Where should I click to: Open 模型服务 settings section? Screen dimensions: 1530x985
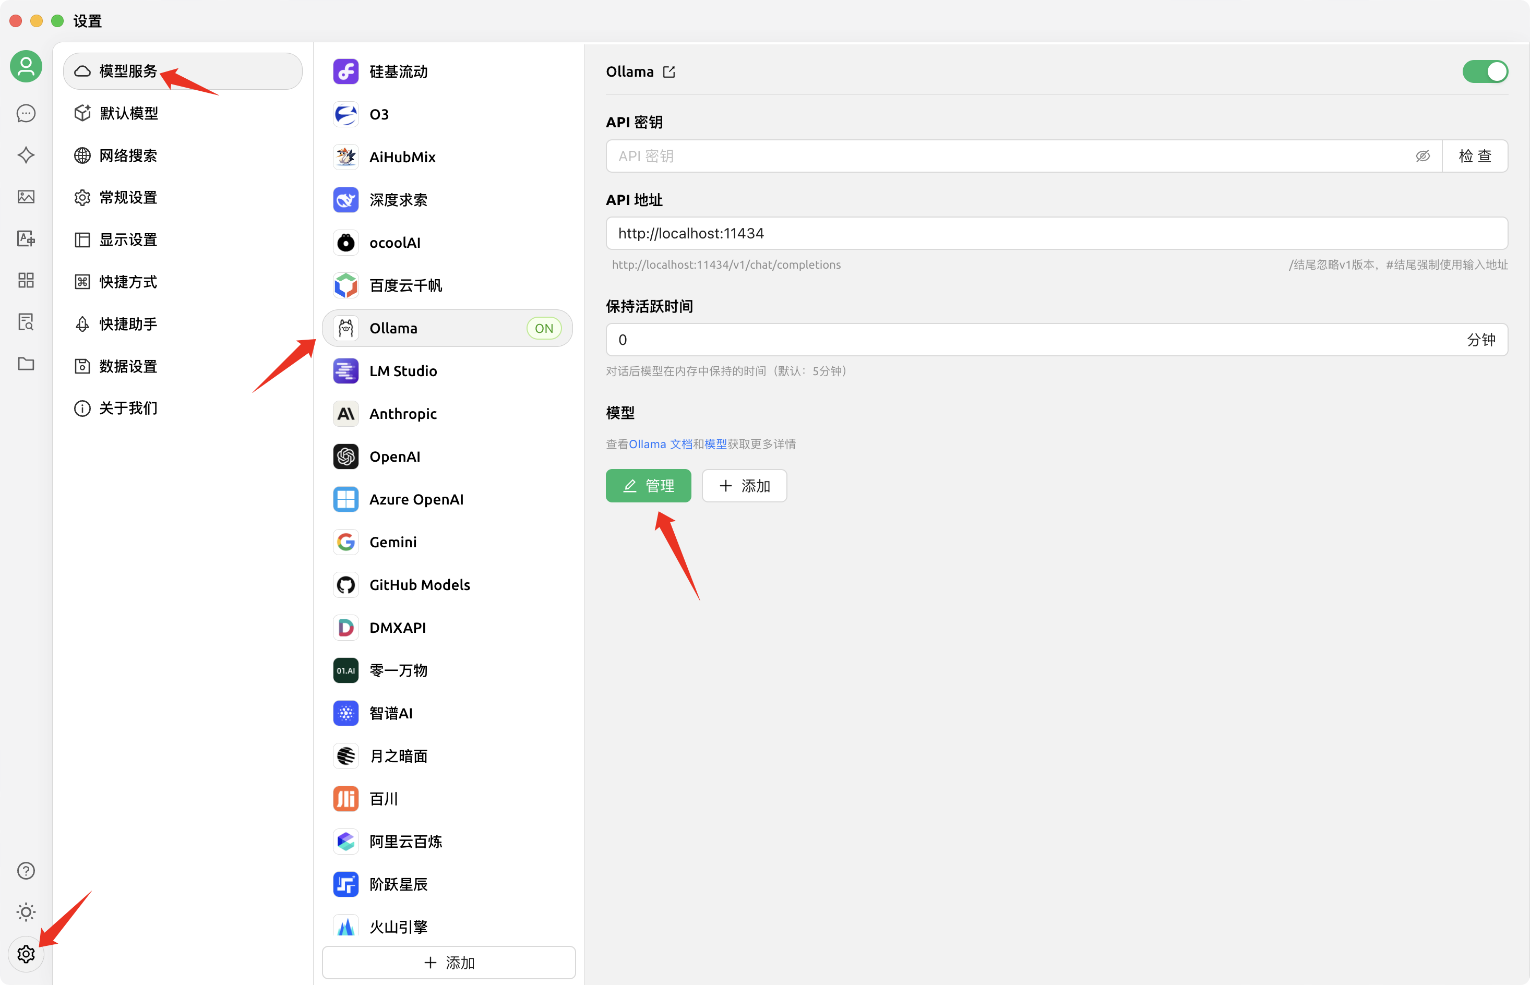click(x=182, y=71)
